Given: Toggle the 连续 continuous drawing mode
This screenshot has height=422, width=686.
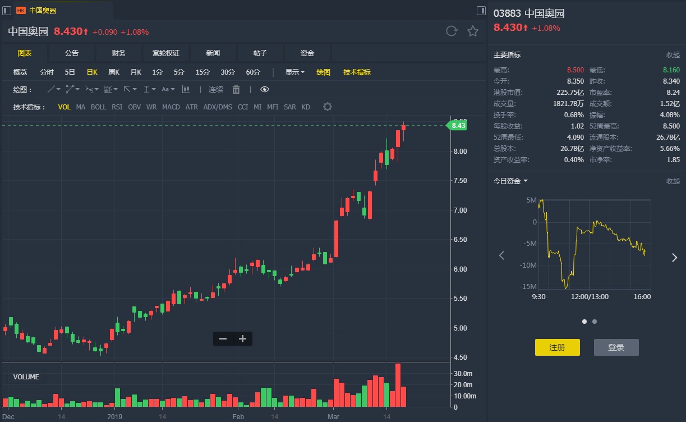Looking at the screenshot, I should (x=216, y=89).
